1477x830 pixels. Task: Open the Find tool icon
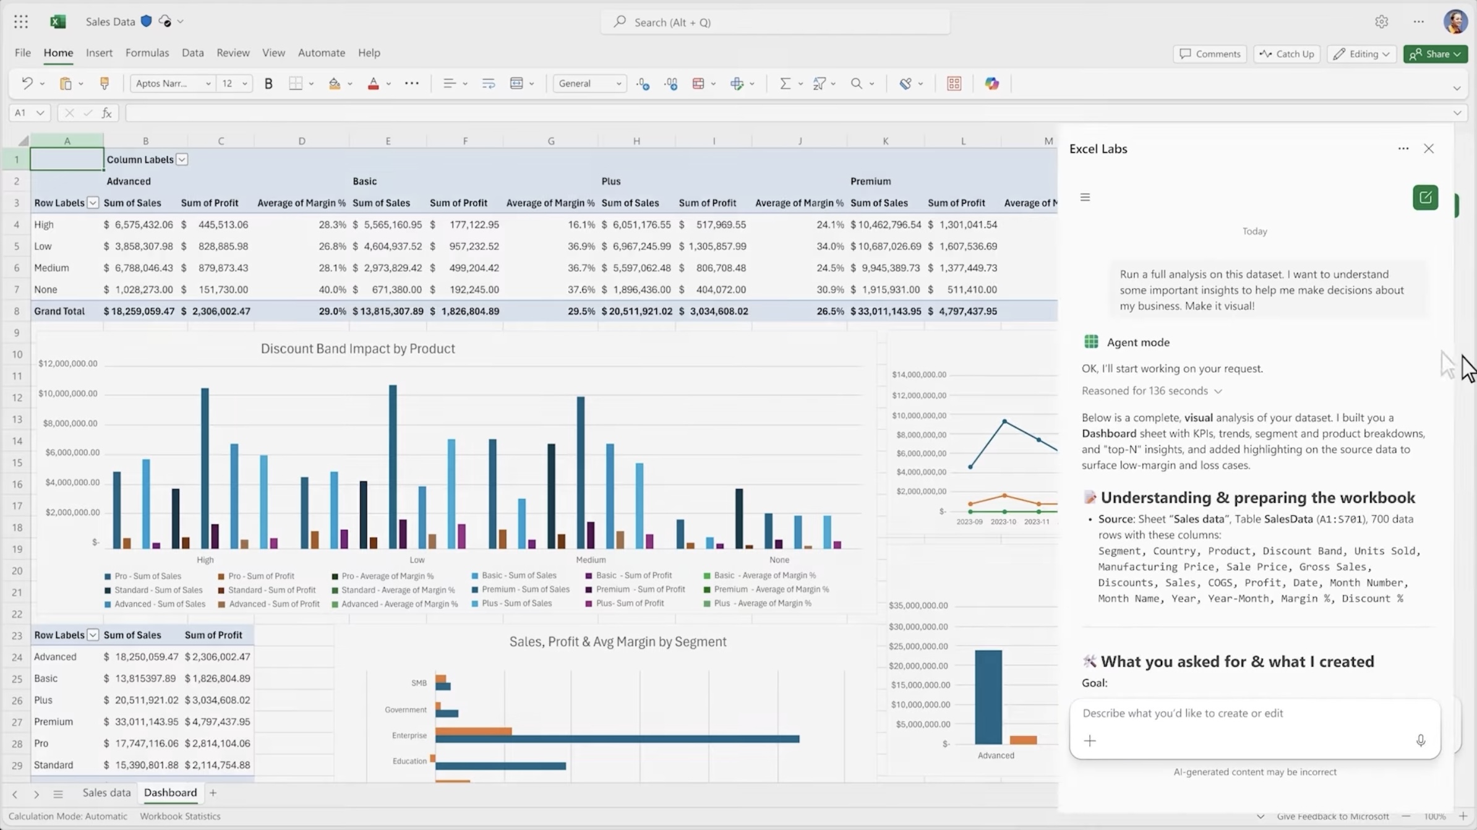[857, 83]
